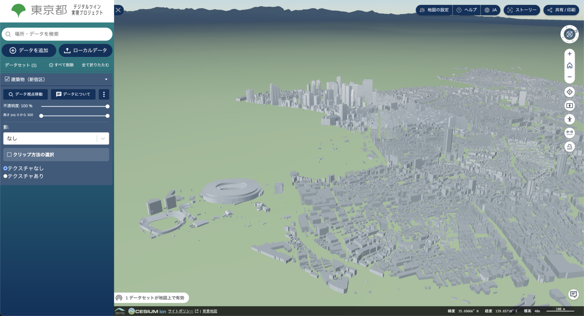Open the dataset three-dot more options menu
The image size is (584, 316).
104,94
